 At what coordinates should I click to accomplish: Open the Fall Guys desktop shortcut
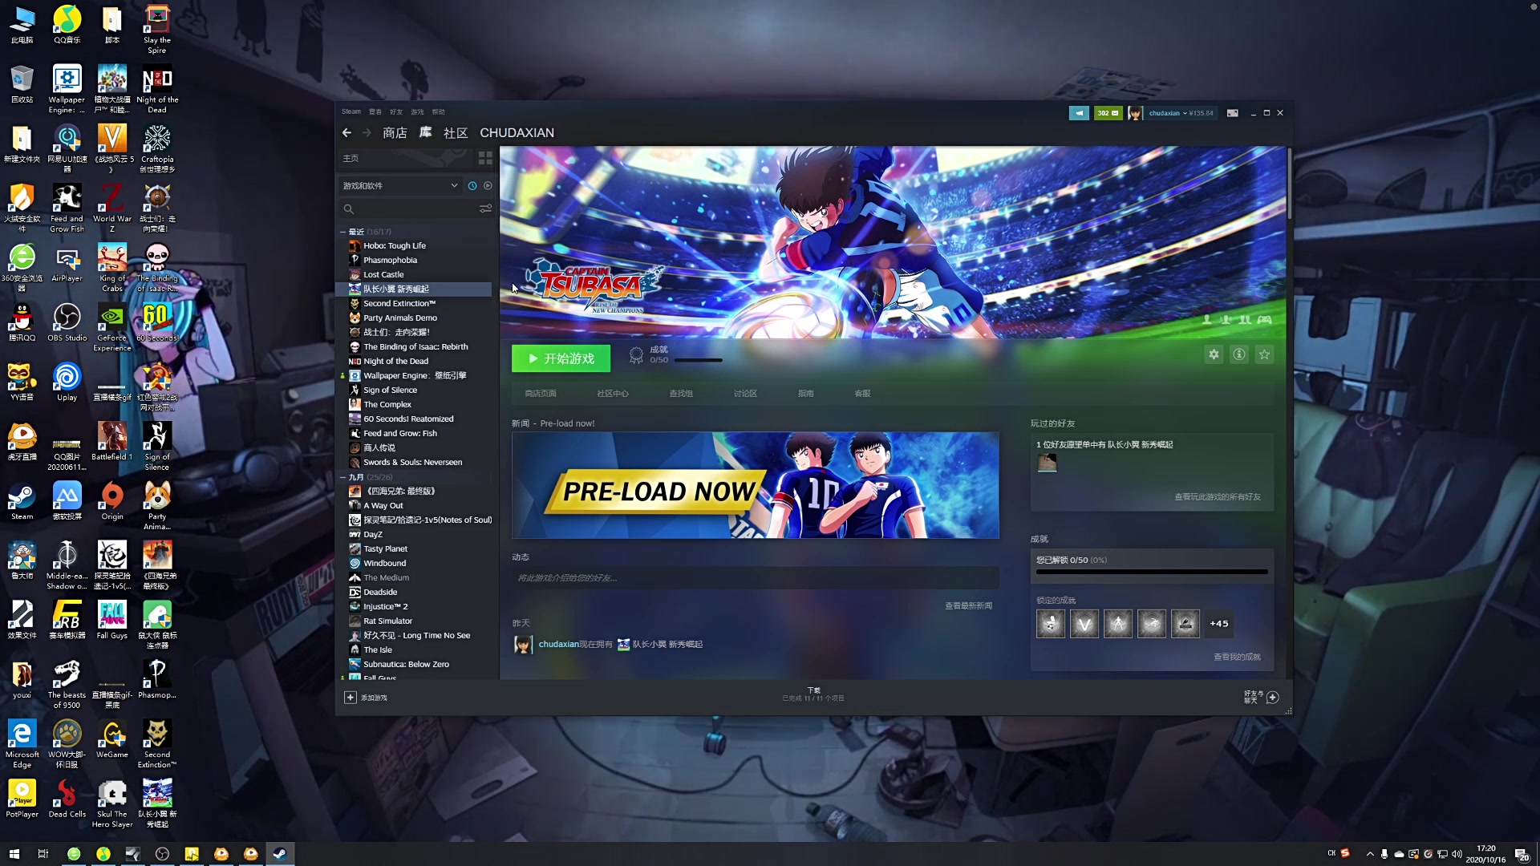tap(112, 621)
